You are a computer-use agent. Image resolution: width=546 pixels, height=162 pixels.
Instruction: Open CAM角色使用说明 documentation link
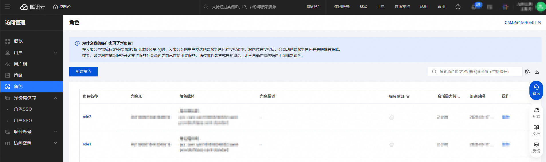[520, 23]
